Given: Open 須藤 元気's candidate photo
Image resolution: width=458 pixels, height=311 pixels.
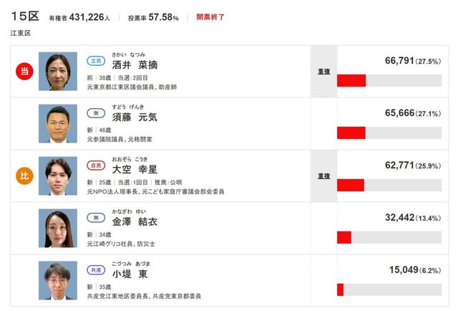Looking at the screenshot, I should pyautogui.click(x=57, y=123).
